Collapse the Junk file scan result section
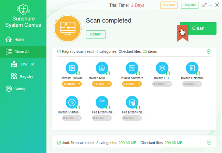The image size is (222, 153). (209, 143)
